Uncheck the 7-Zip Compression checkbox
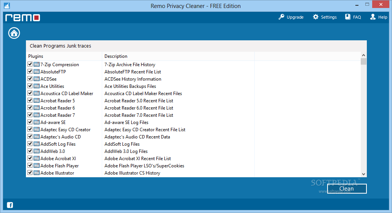 point(30,64)
